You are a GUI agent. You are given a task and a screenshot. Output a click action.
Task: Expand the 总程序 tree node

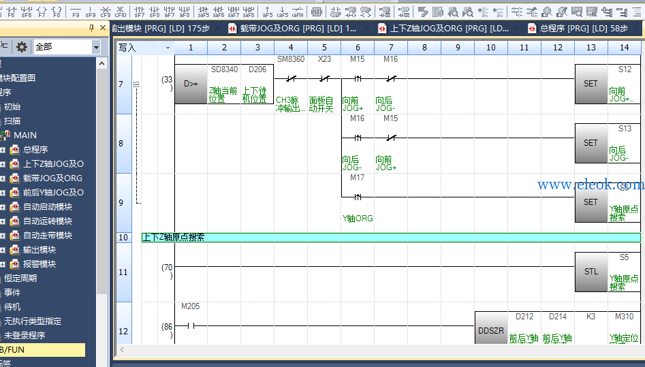point(3,150)
